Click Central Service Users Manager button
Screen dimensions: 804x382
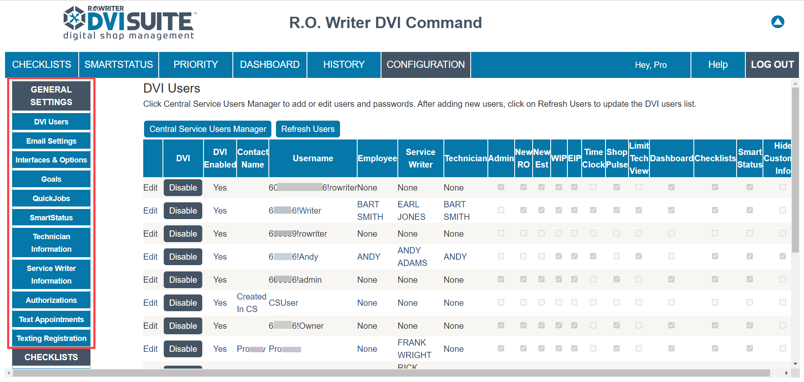(x=208, y=129)
